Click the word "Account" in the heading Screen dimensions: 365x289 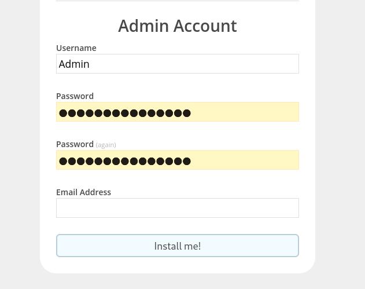click(x=205, y=25)
